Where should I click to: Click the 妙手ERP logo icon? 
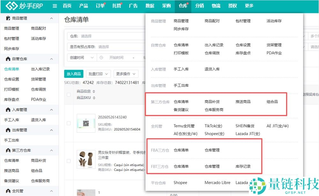(11, 6)
